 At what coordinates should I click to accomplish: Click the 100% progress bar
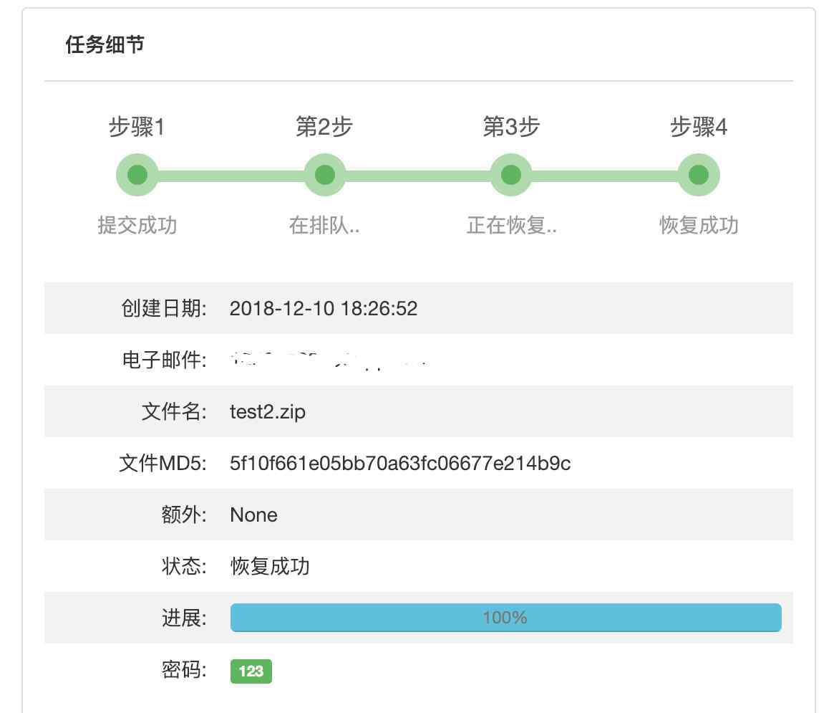[x=505, y=618]
